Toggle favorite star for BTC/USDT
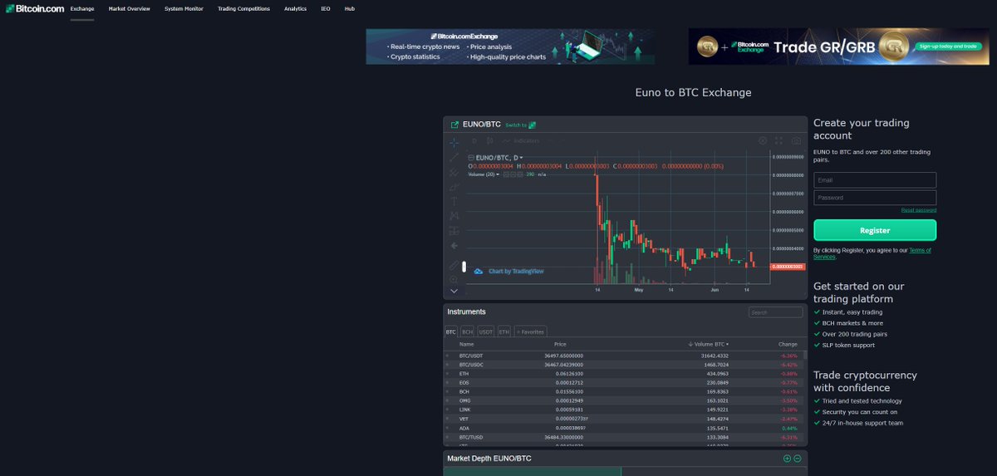997x476 pixels. coord(448,356)
